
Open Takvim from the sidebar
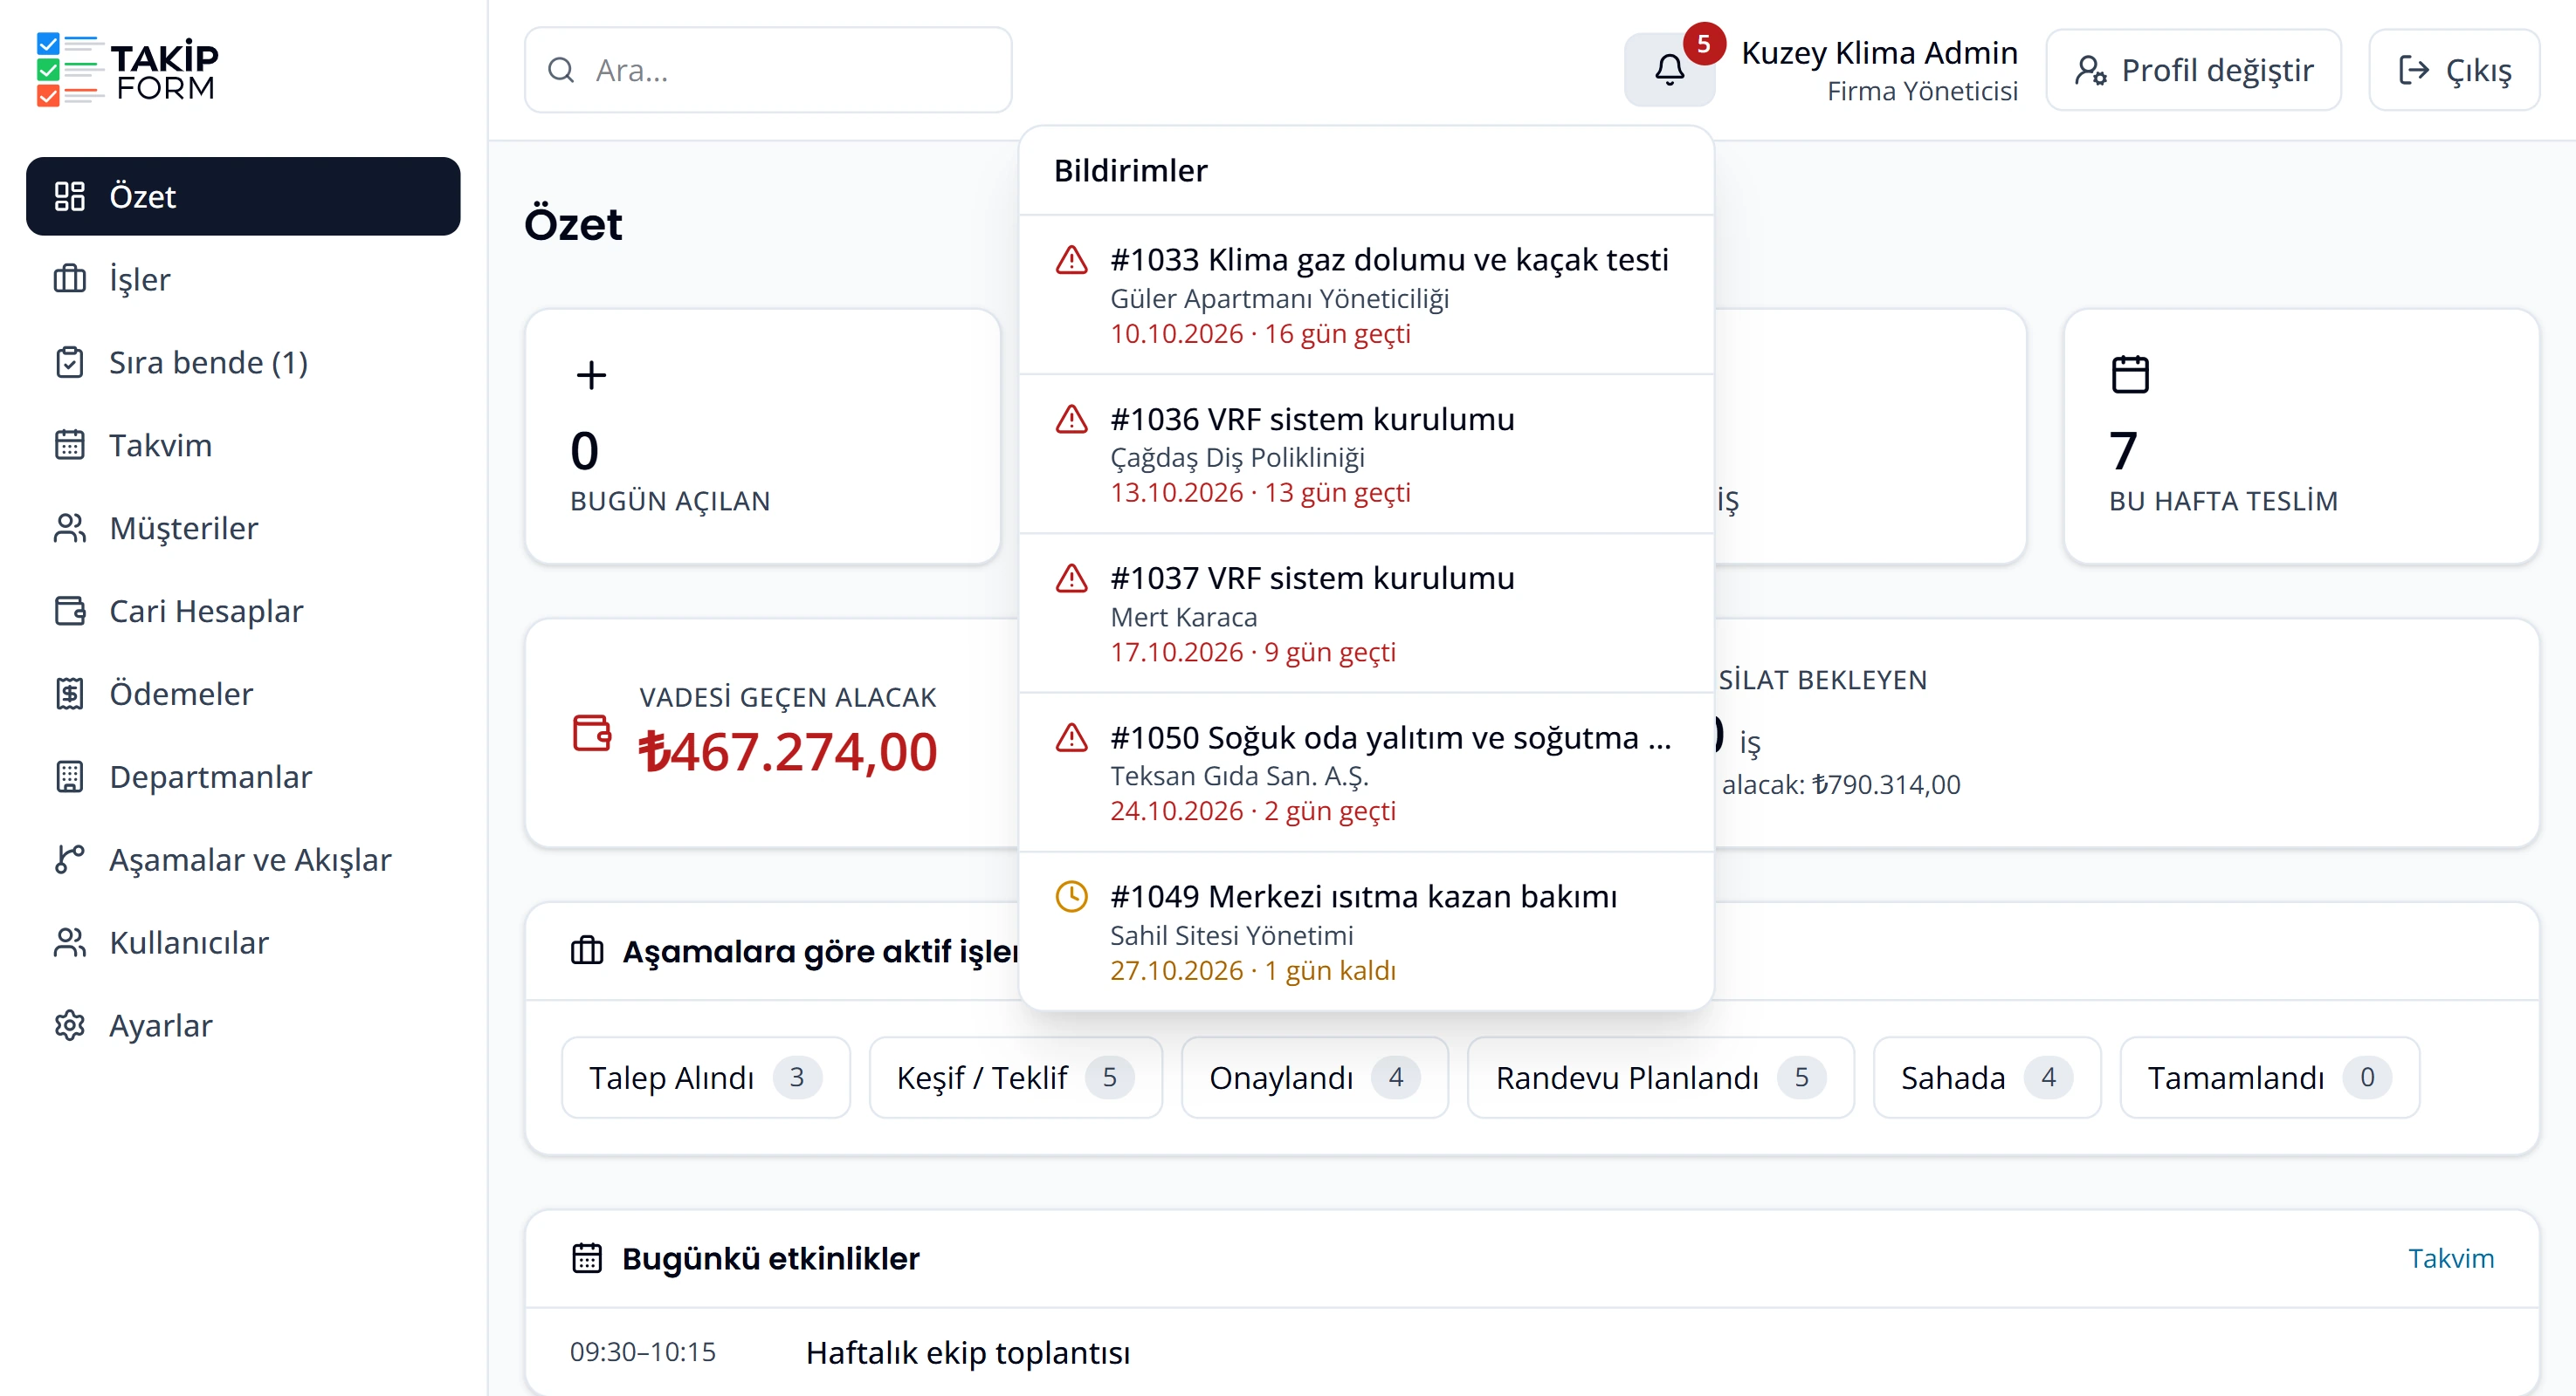(x=243, y=445)
